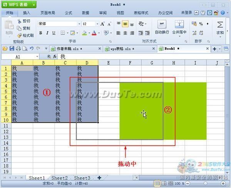
Task: Open the font size dropdown showing 12
Action: pyautogui.click(x=90, y=24)
